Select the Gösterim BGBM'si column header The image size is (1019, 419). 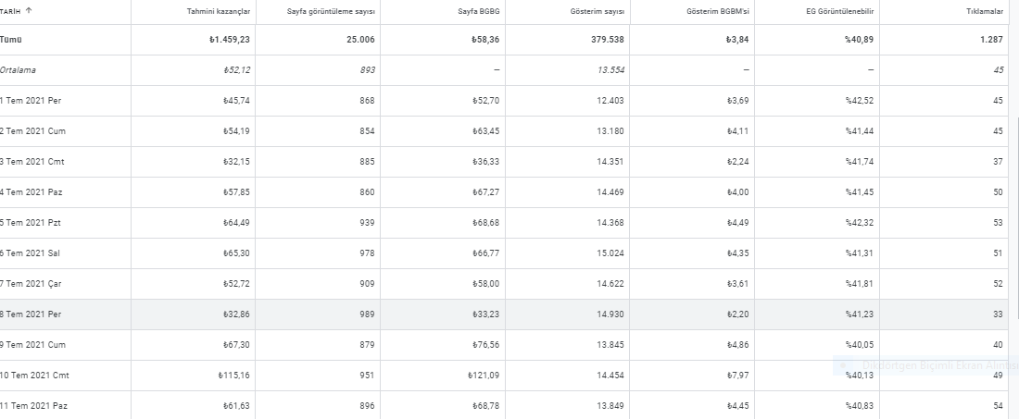pyautogui.click(x=718, y=12)
